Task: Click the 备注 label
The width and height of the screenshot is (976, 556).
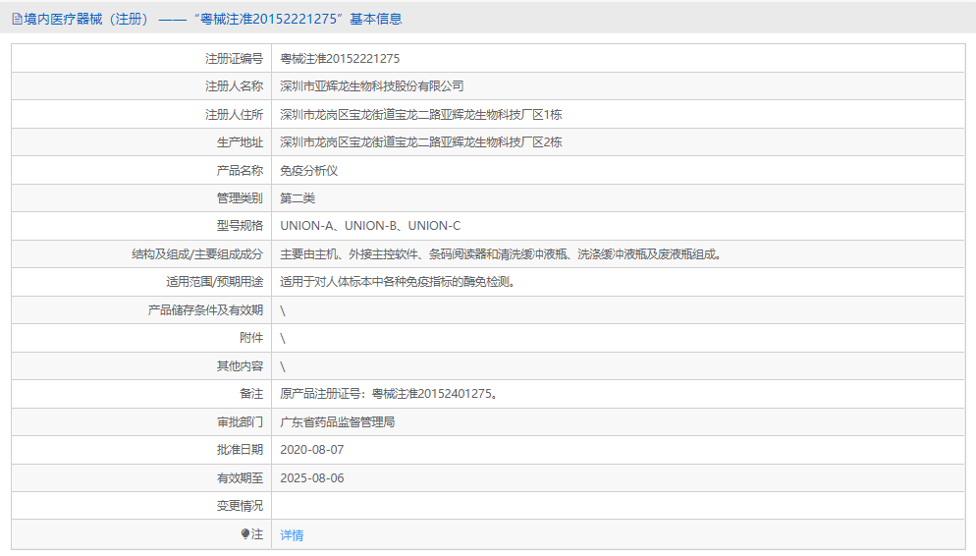Action: 251,394
